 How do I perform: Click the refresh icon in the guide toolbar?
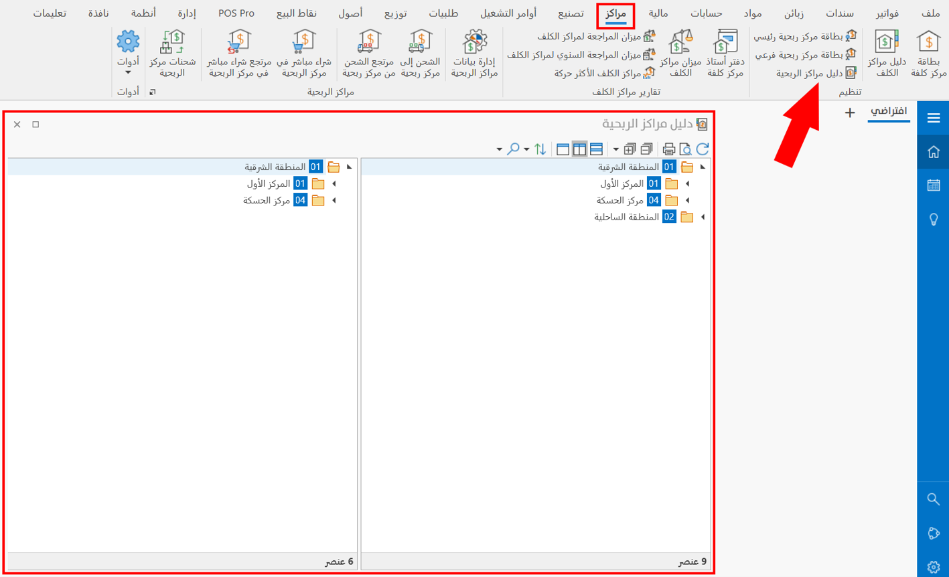point(702,149)
